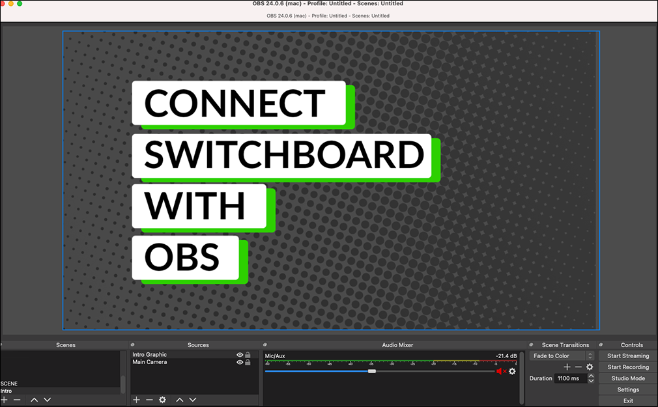
Task: Click the Mic/Aux volume slider handle
Action: (x=372, y=371)
